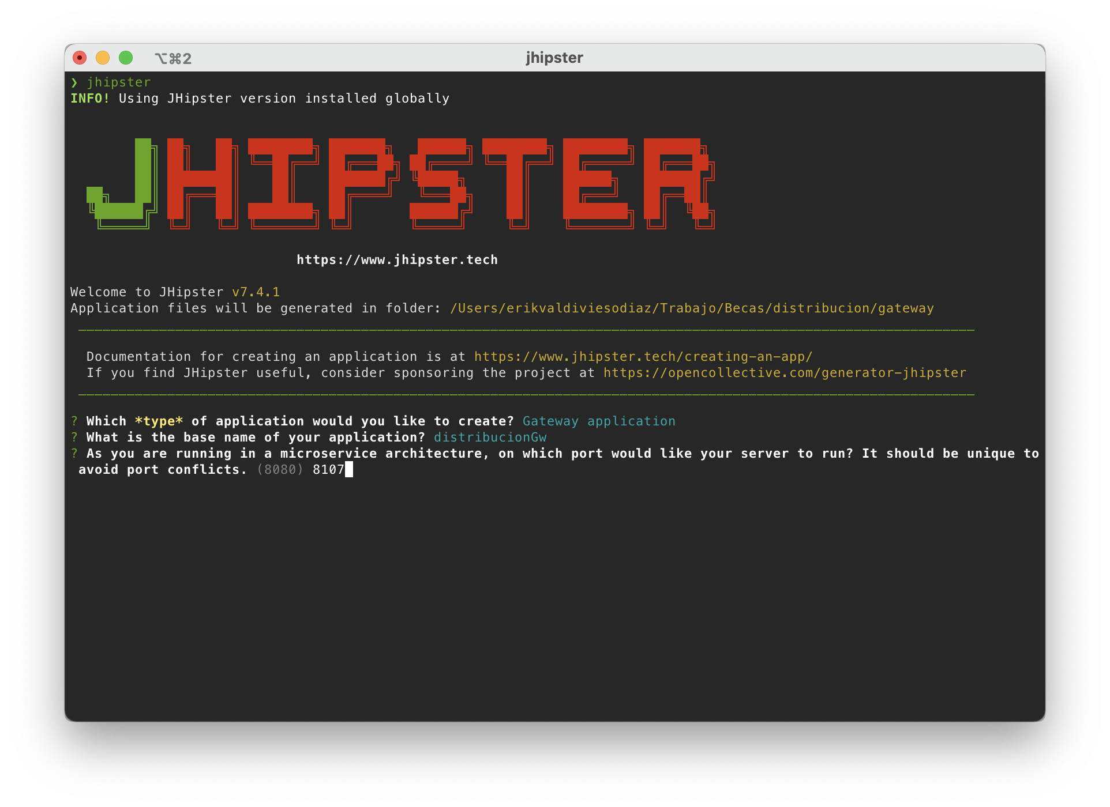Screen dimensions: 1110x807
Task: Click the v7.4.1 version number
Action: point(256,292)
